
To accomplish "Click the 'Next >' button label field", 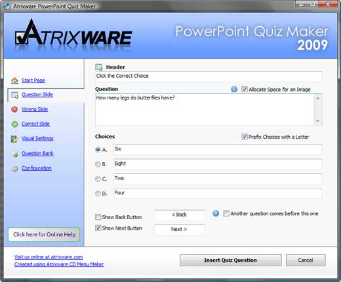I will (x=179, y=230).
